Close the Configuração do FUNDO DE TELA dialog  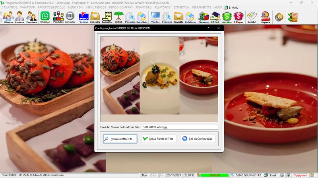pos(218,28)
